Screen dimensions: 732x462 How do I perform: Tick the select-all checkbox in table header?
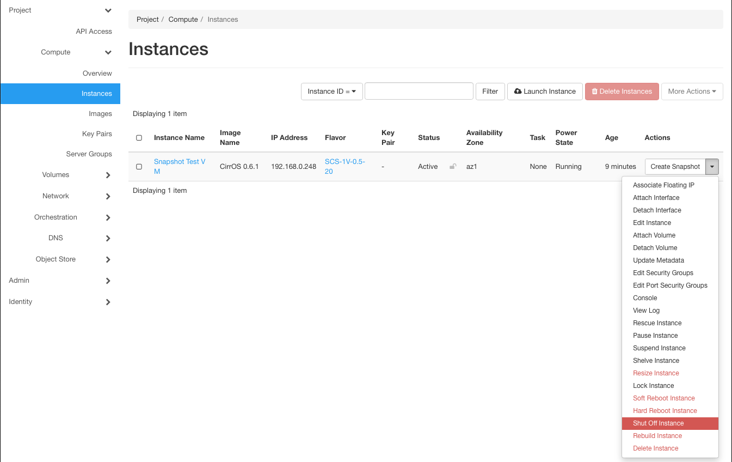(139, 138)
